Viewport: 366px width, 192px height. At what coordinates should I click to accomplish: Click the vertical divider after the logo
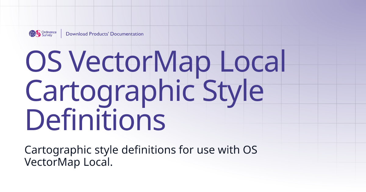(61, 34)
